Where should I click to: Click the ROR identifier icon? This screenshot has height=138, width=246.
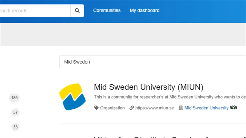pos(233,108)
